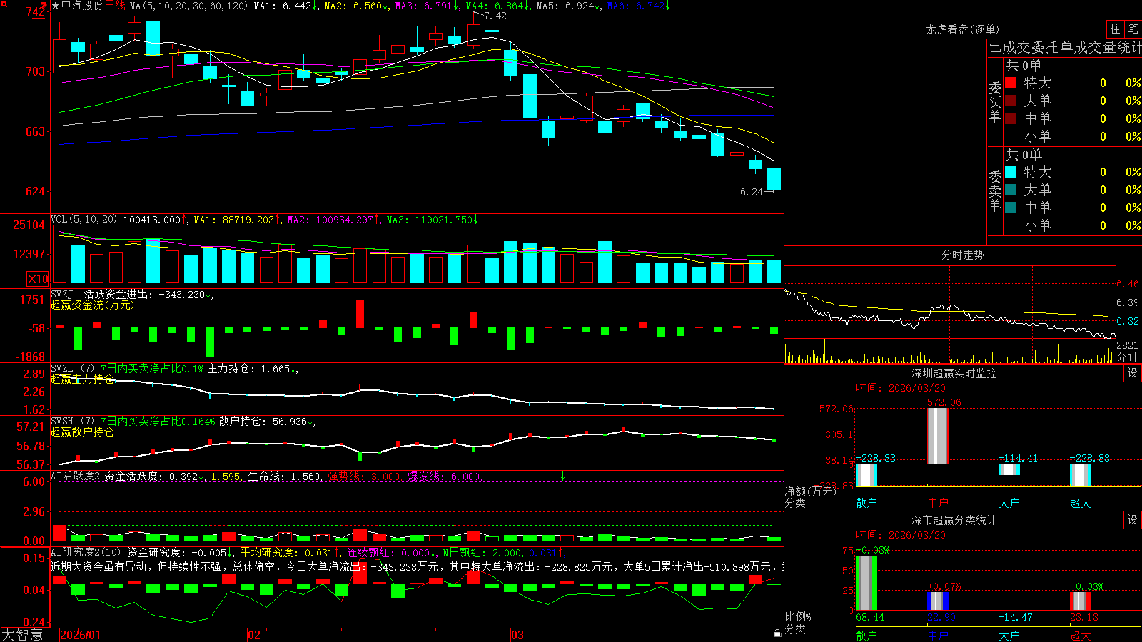Open the MA(5,10,20,30,60,120) indicator parameters

tap(188, 6)
